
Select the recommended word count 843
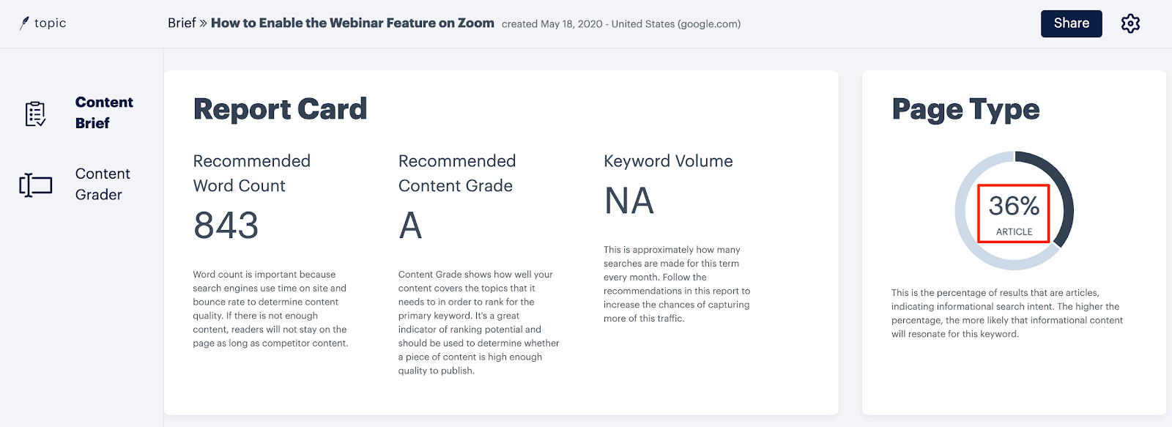226,226
